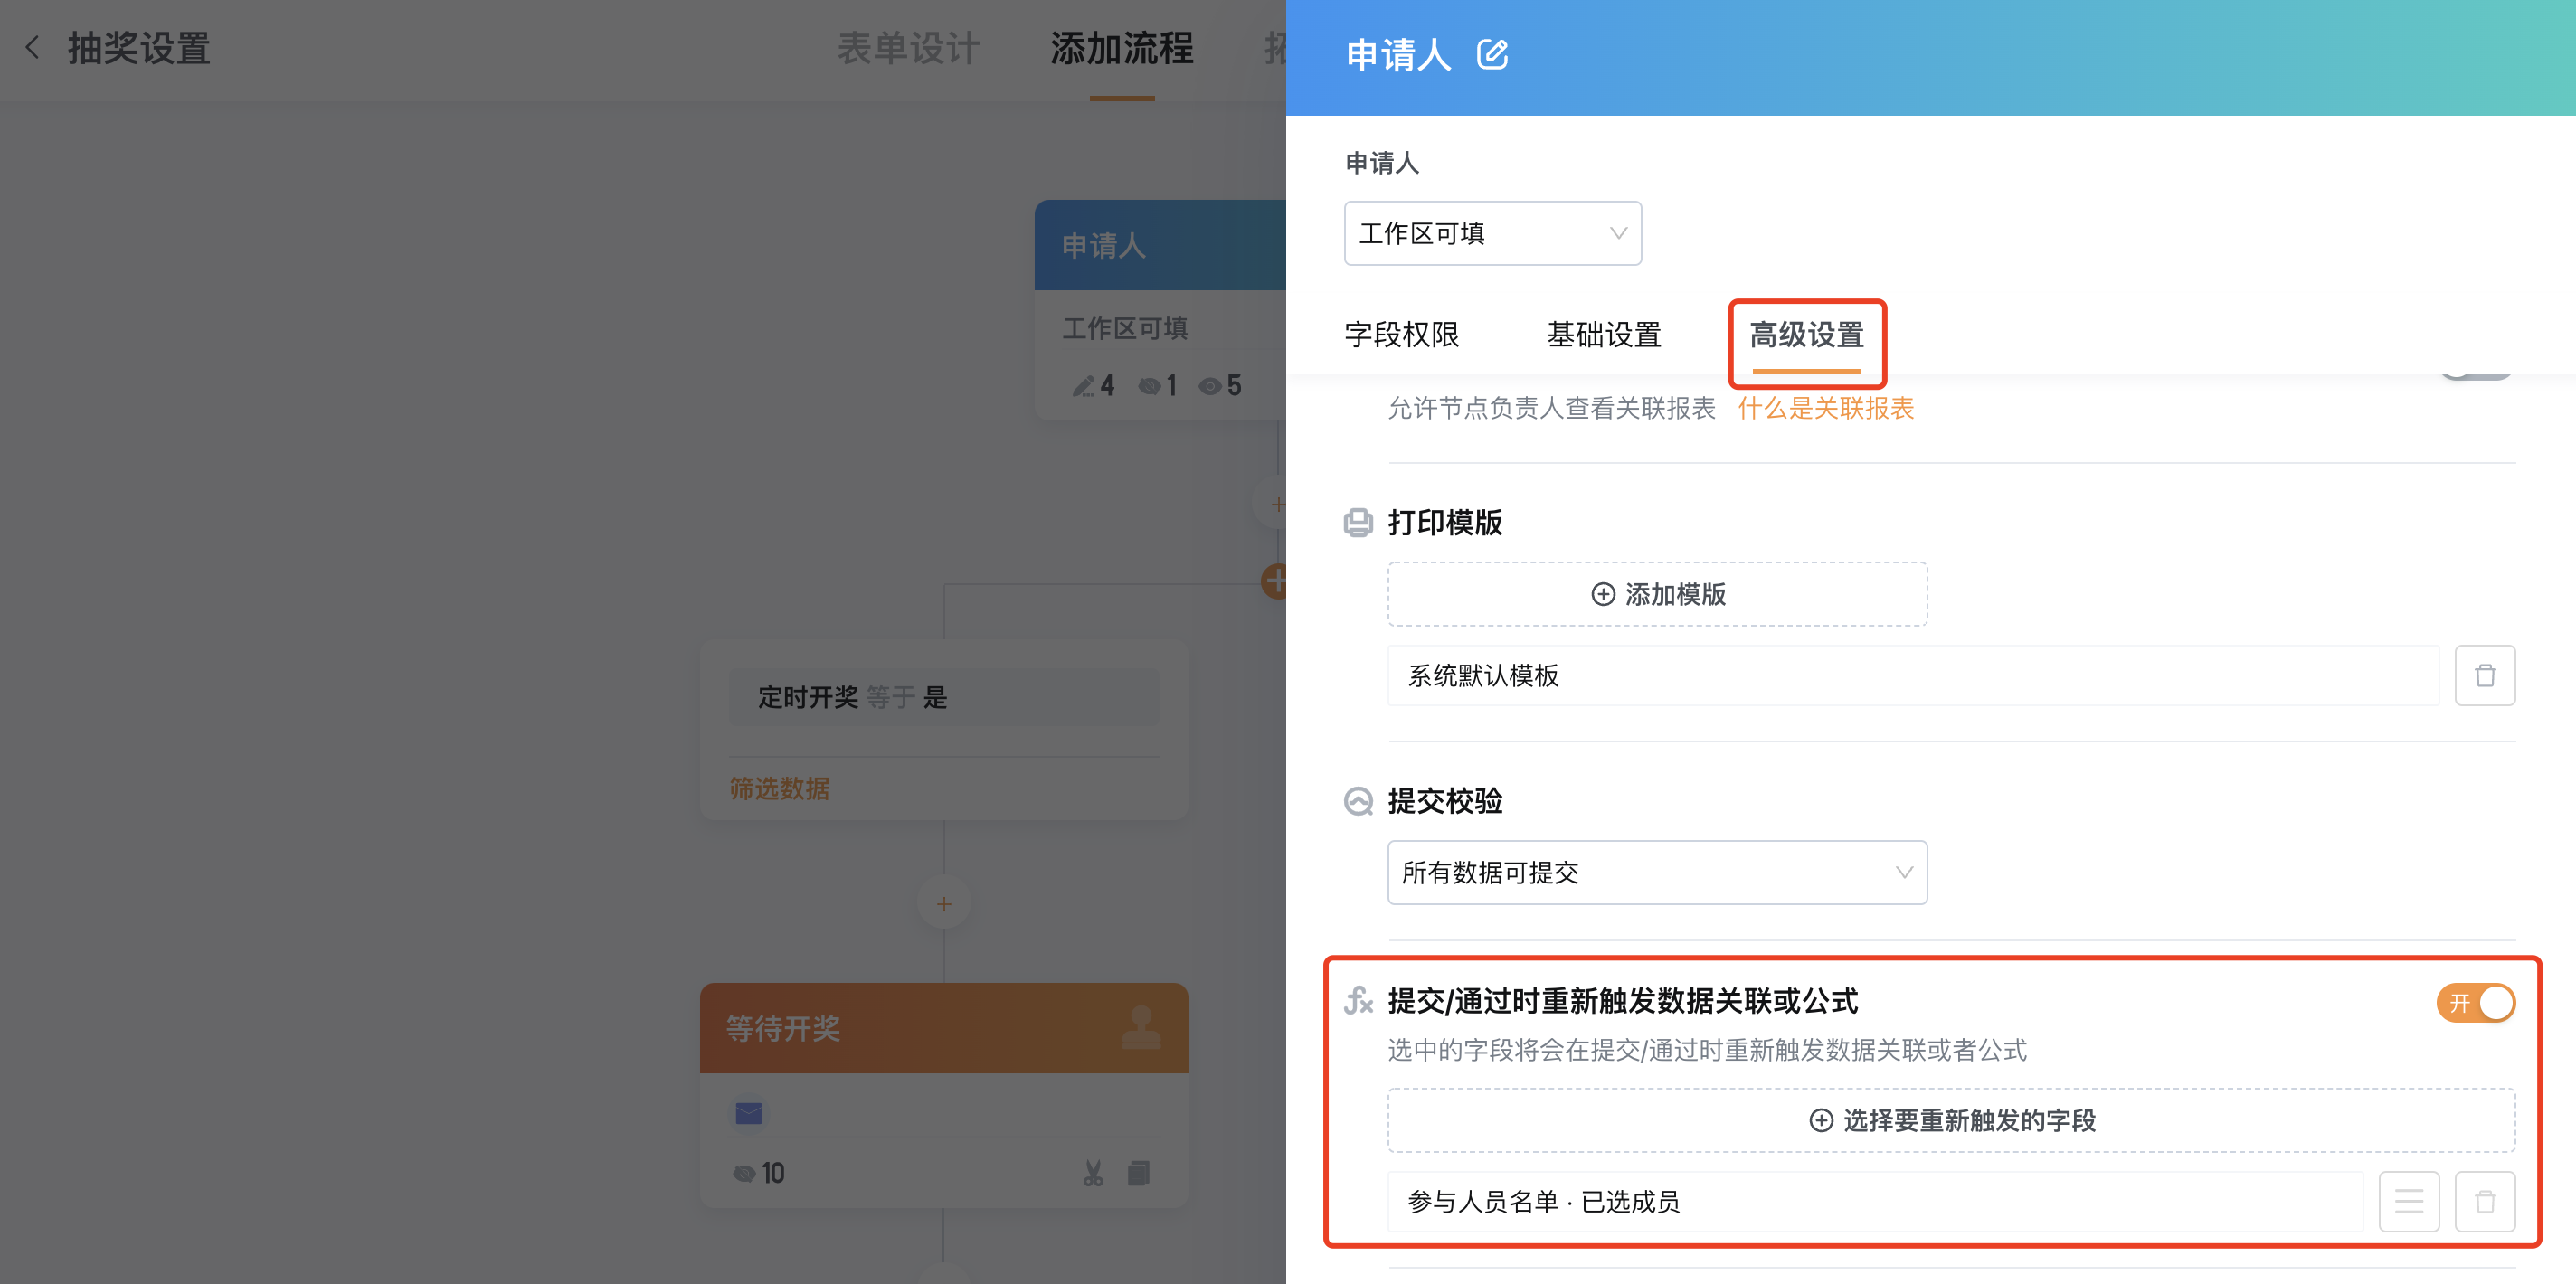The height and width of the screenshot is (1284, 2576).
Task: Click the reorder handle for 参与人员名单·已选成员
Action: pos(2408,1201)
